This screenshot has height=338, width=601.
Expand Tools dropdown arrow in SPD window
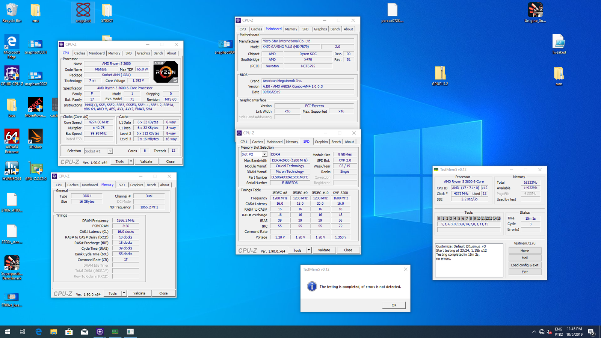pos(309,250)
